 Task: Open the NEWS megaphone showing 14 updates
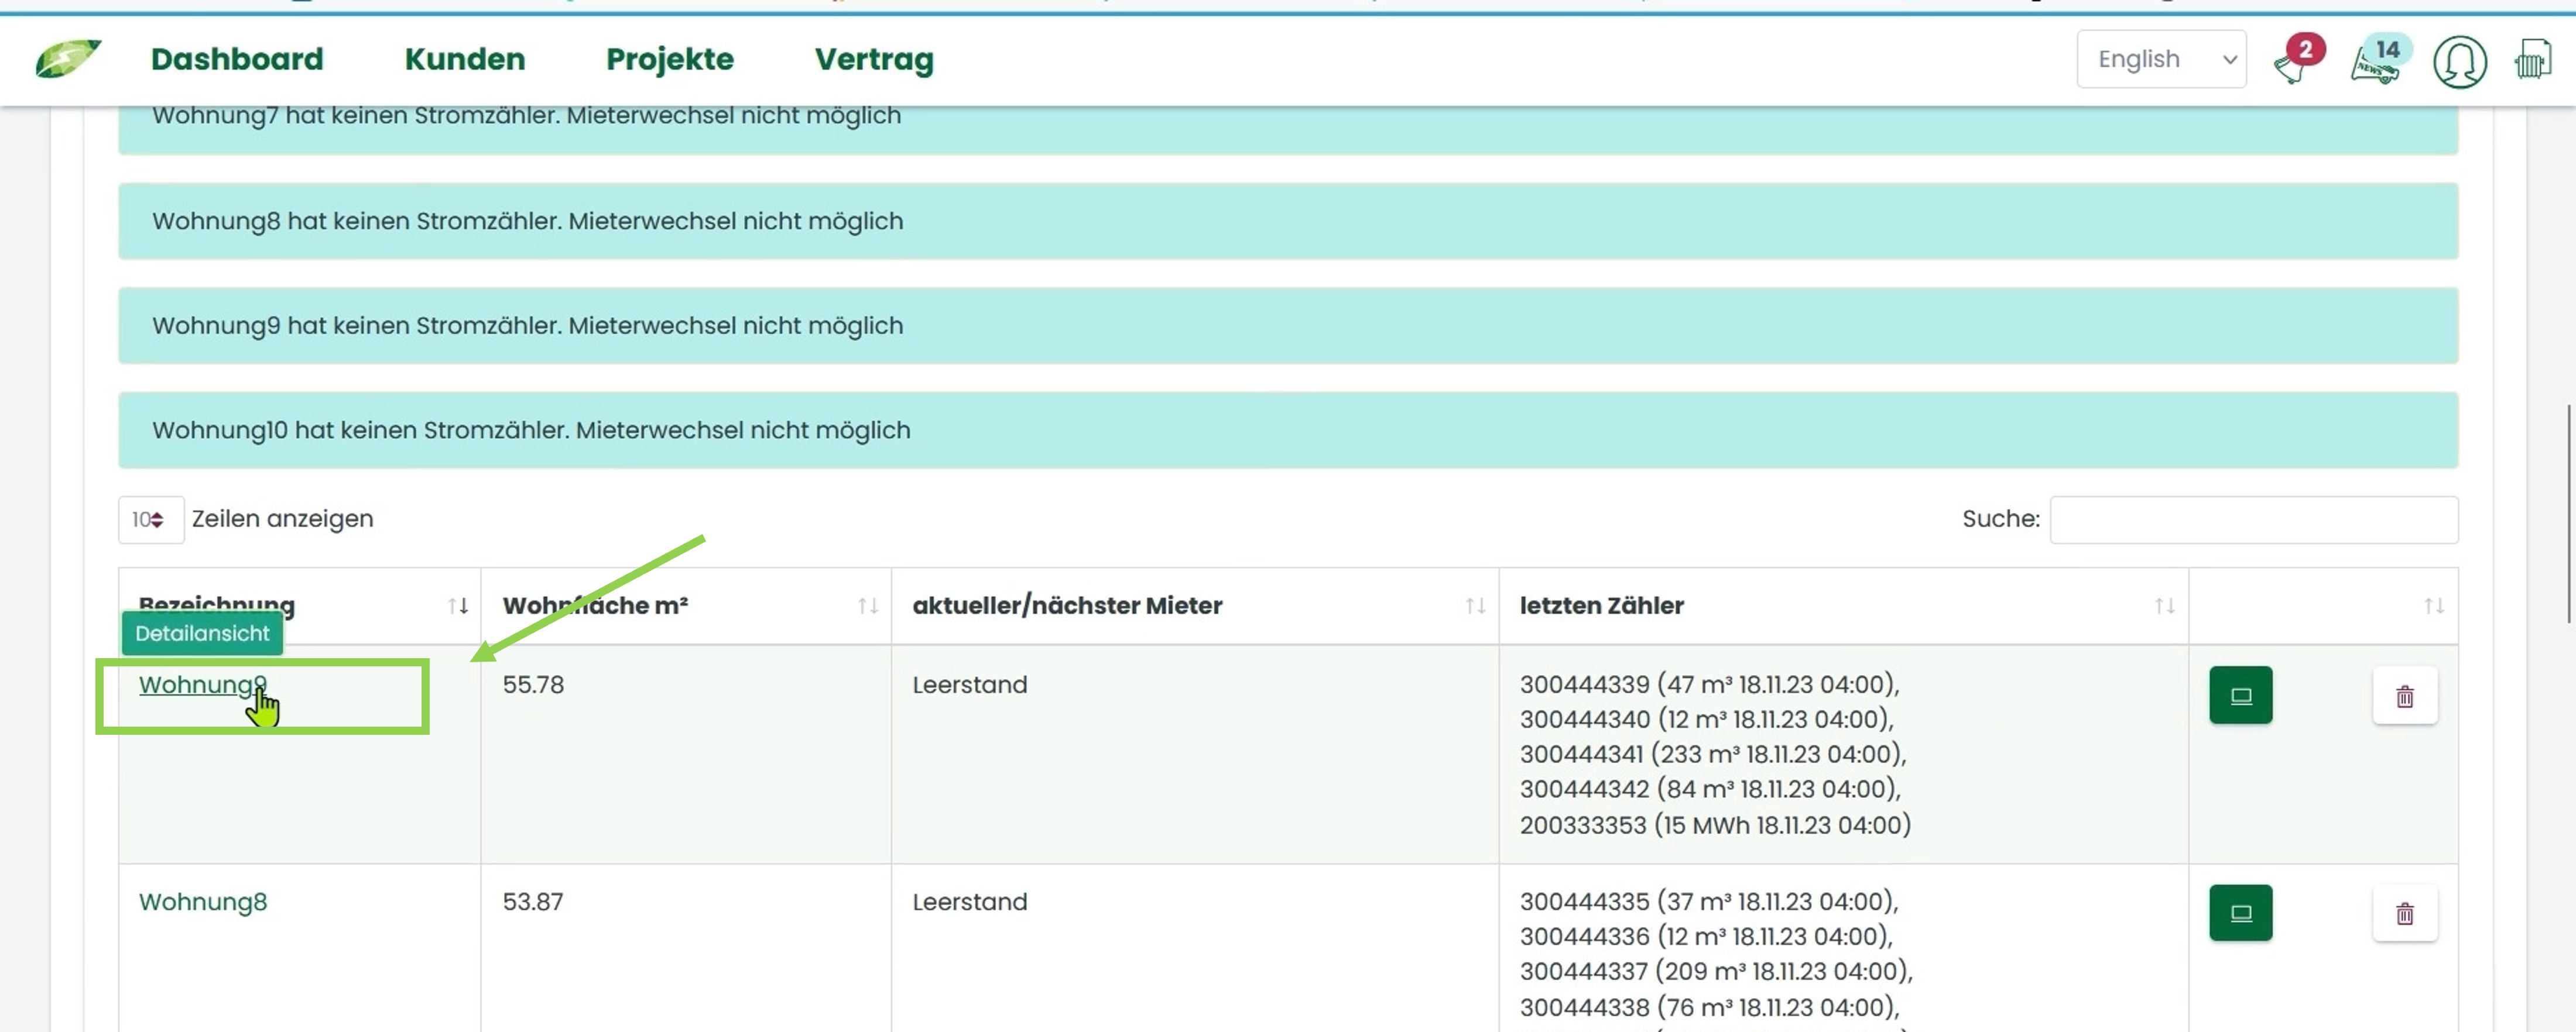2375,62
